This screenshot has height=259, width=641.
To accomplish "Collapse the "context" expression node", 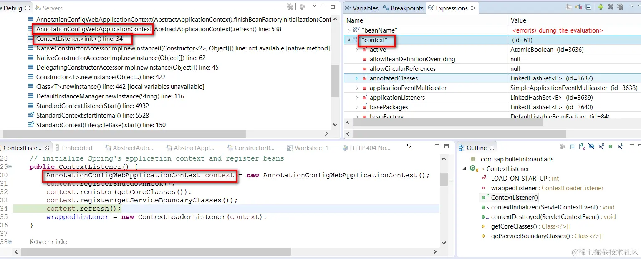I will [349, 40].
